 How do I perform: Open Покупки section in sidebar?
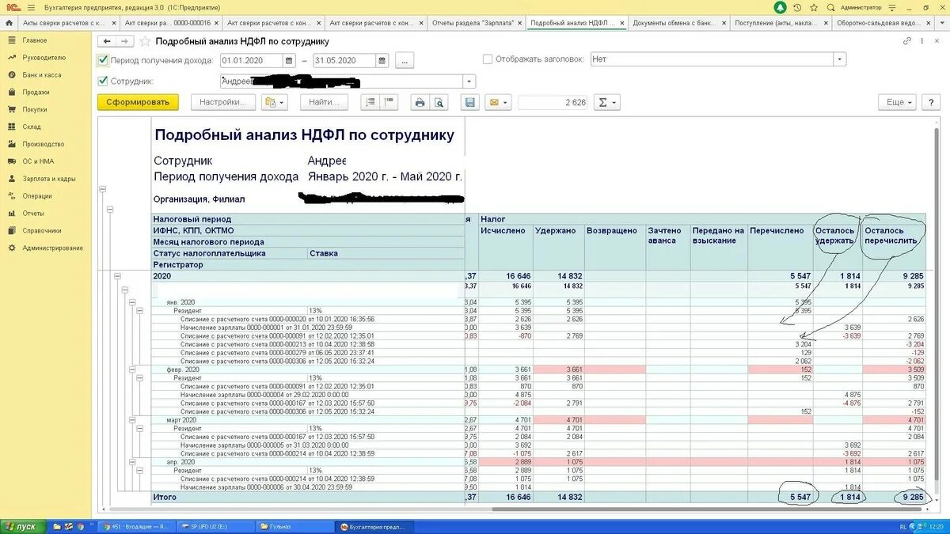click(x=35, y=110)
